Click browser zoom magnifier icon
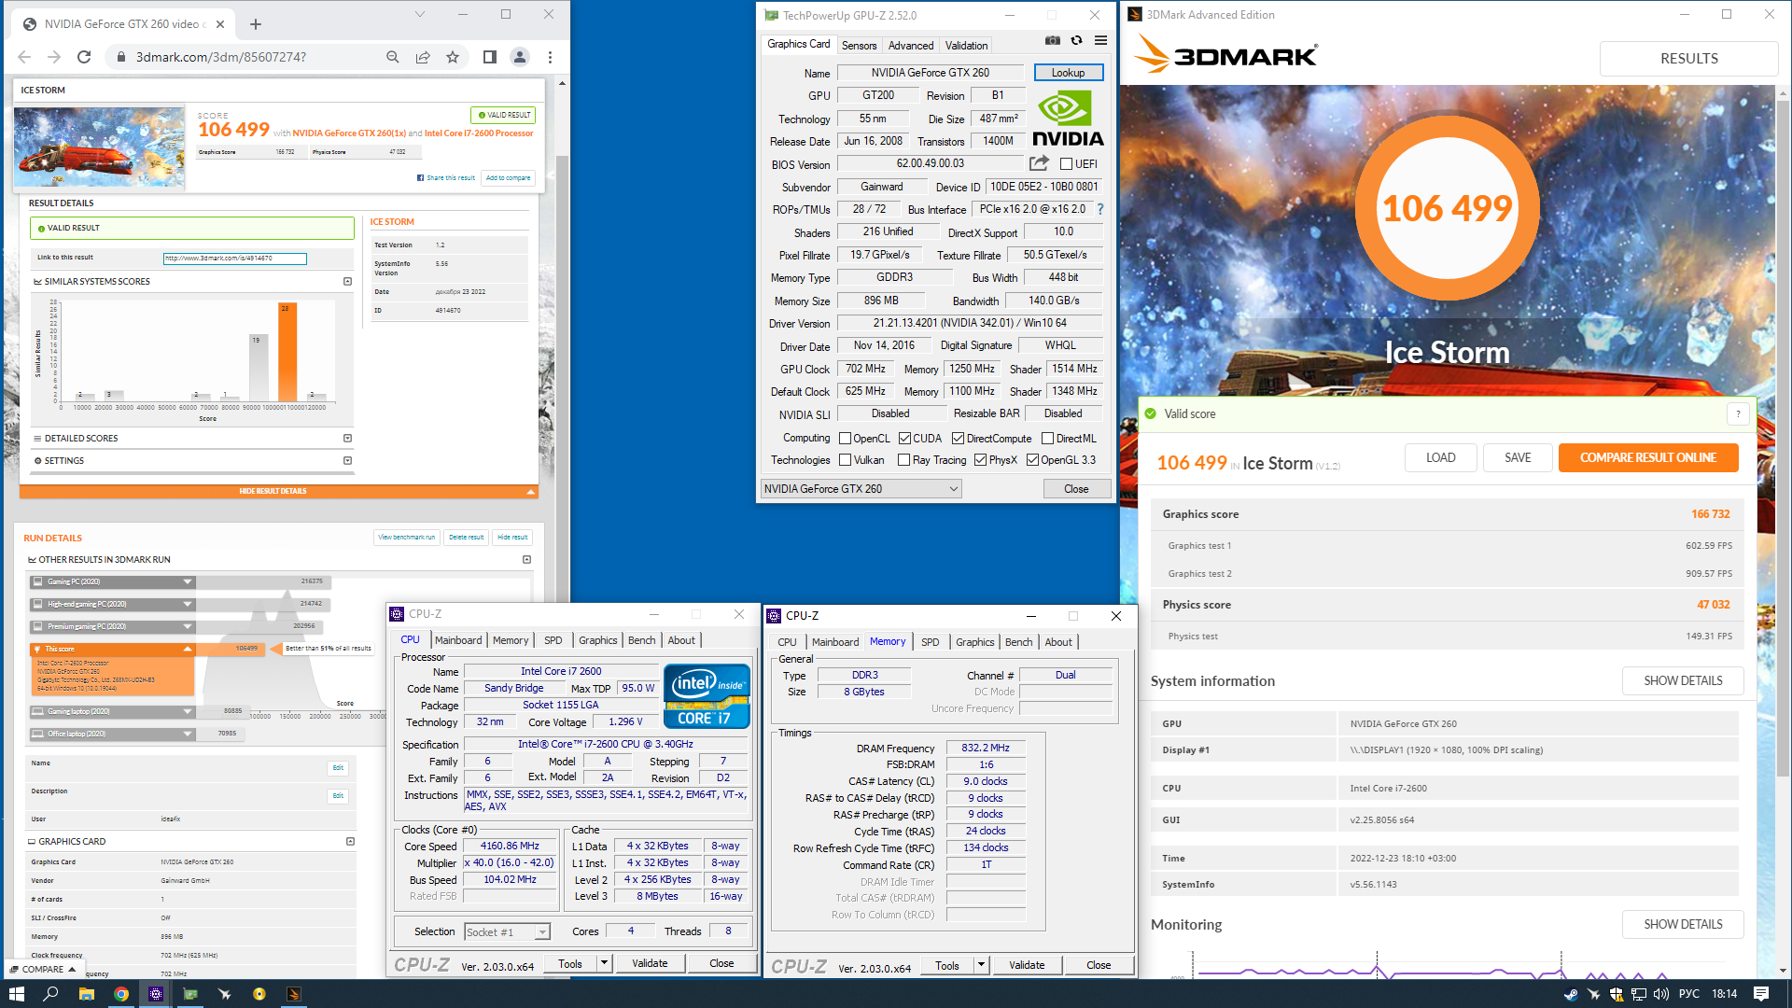The width and height of the screenshot is (1792, 1008). (x=393, y=57)
